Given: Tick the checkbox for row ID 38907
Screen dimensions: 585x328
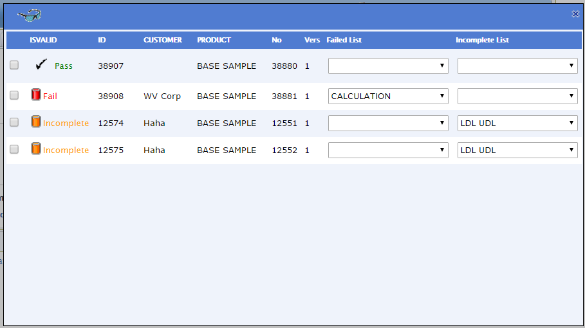Looking at the screenshot, I should 14,65.
